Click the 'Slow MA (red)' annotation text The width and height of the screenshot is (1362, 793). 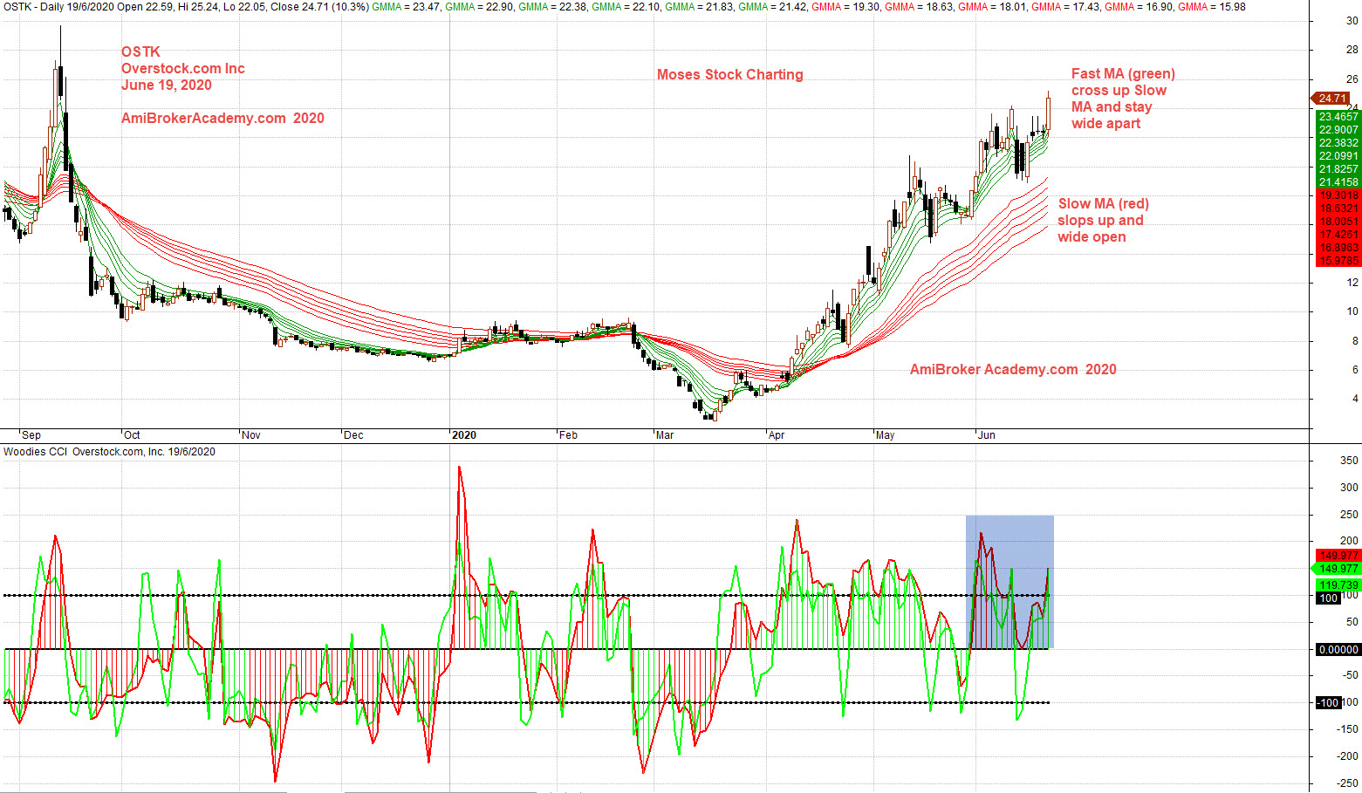[1104, 204]
